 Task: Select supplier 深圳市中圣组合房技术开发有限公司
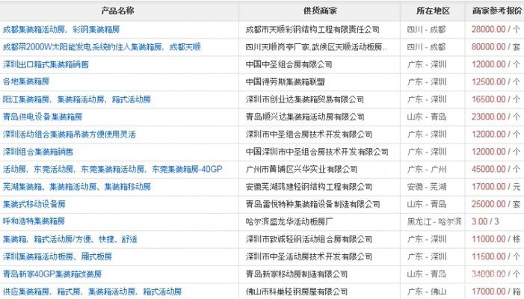coord(309,135)
